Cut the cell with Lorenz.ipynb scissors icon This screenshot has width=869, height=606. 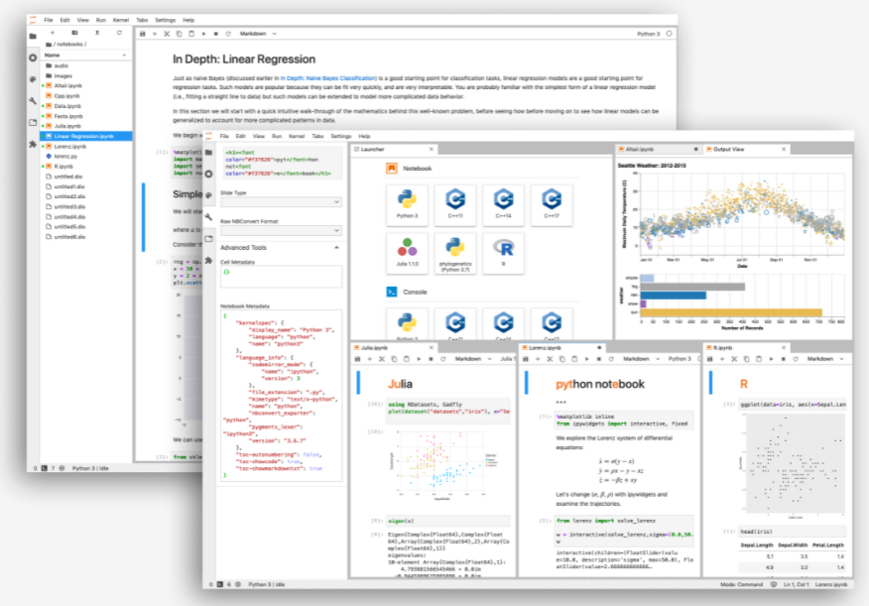click(548, 358)
